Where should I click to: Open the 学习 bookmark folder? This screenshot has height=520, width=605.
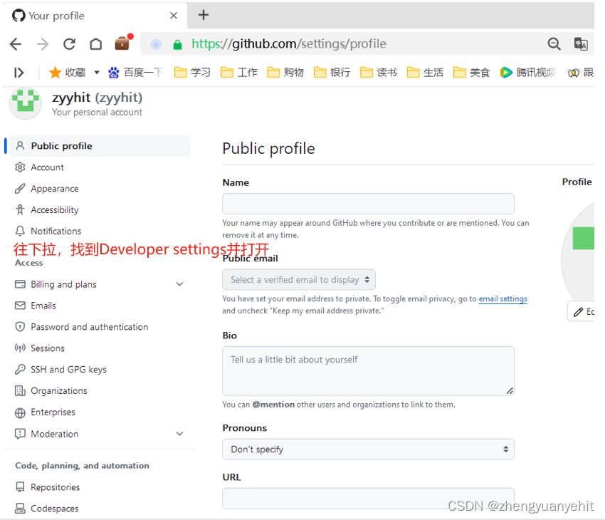pos(192,72)
